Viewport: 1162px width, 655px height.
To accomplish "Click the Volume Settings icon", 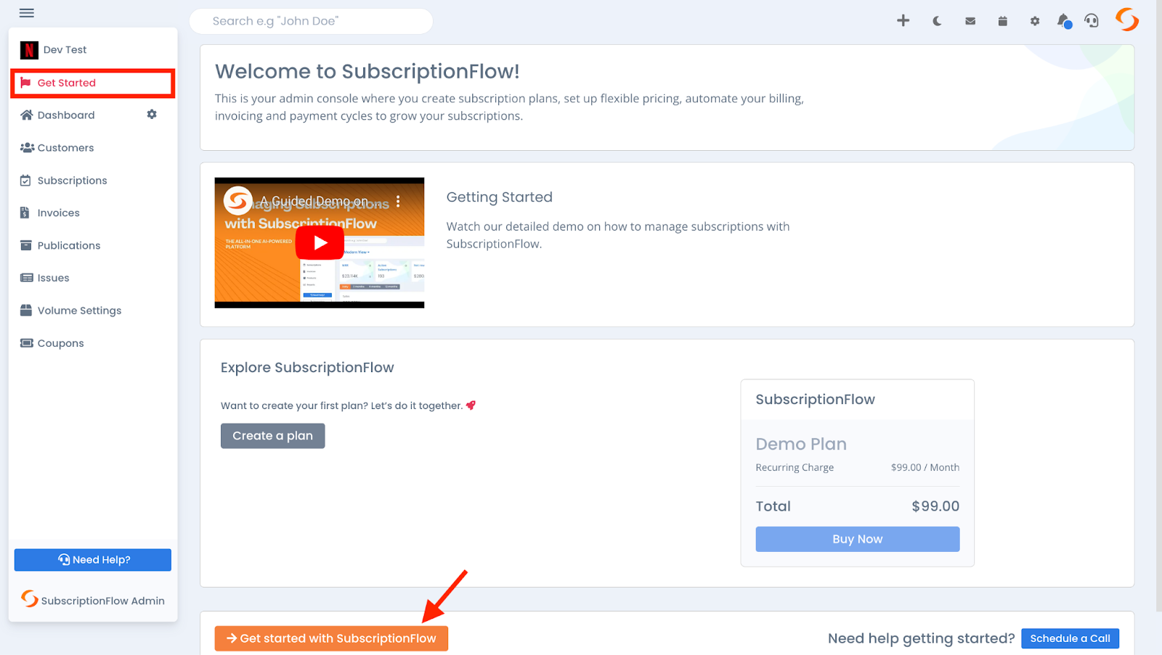I will pos(26,310).
